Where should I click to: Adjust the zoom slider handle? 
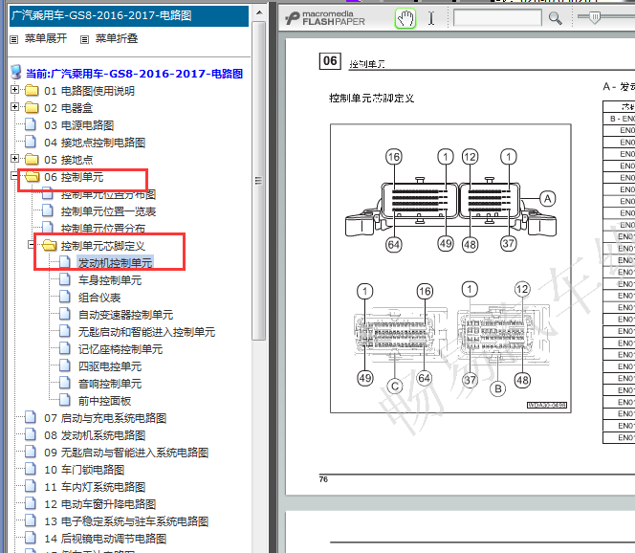pos(594,17)
